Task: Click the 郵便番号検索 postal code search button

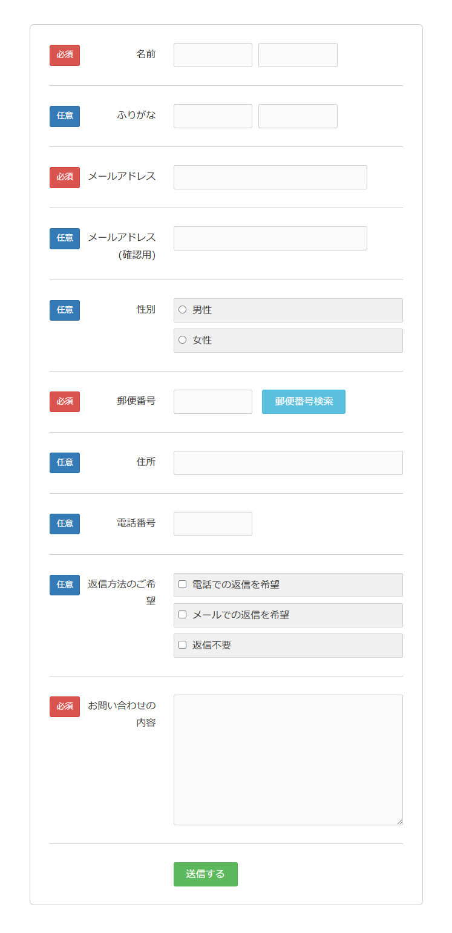Action: tap(303, 401)
